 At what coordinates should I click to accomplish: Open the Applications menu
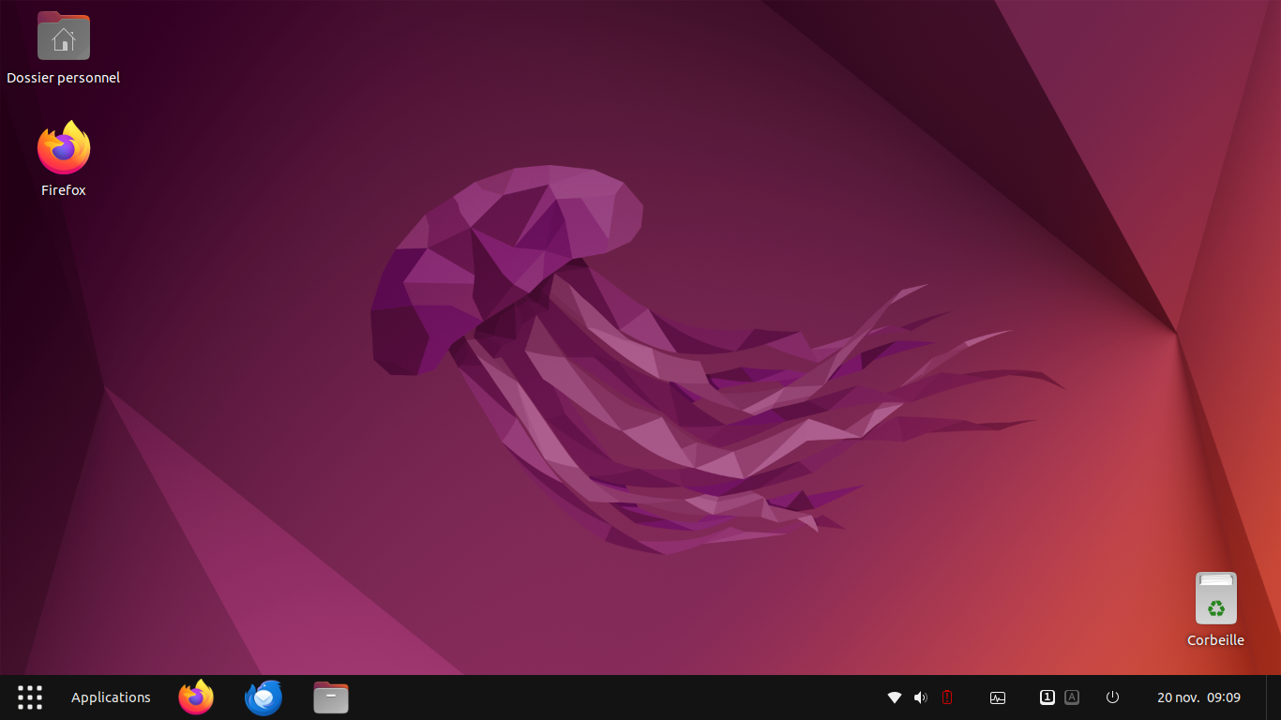111,697
